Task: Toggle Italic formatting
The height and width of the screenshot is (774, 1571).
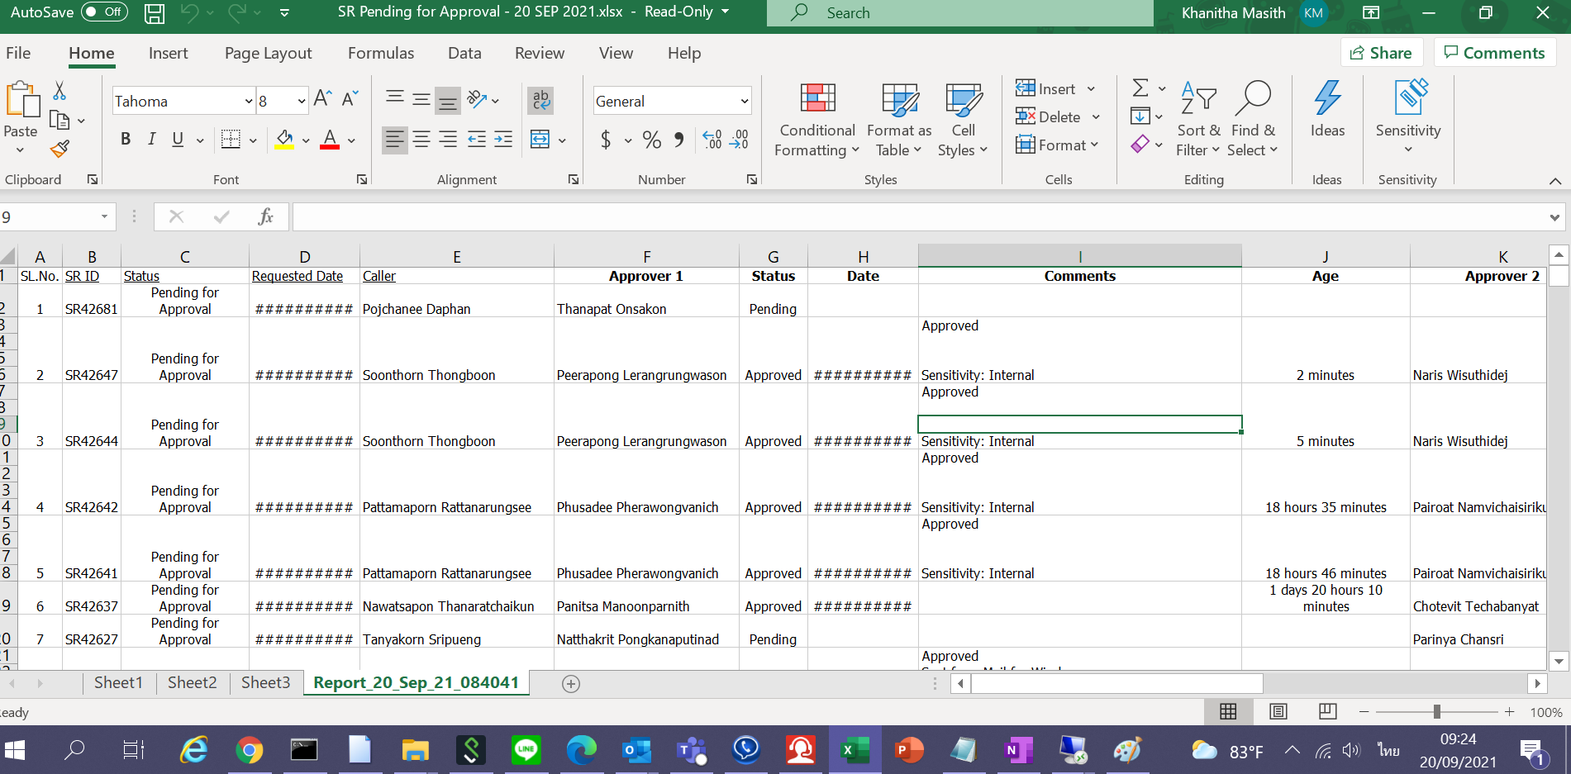Action: (151, 140)
